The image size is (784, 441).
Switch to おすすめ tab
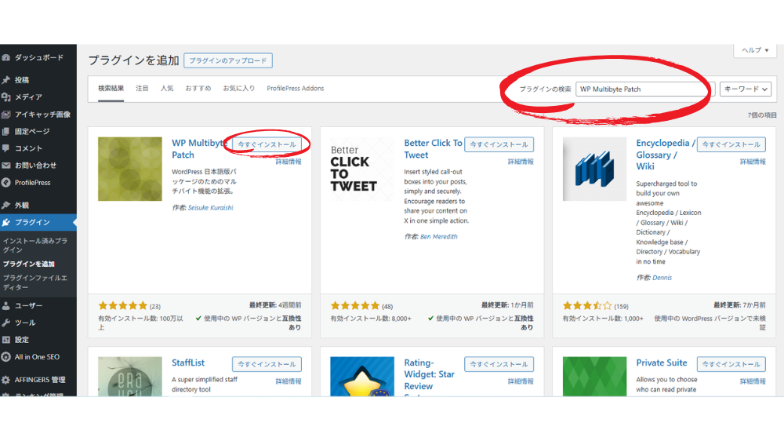[x=198, y=89]
